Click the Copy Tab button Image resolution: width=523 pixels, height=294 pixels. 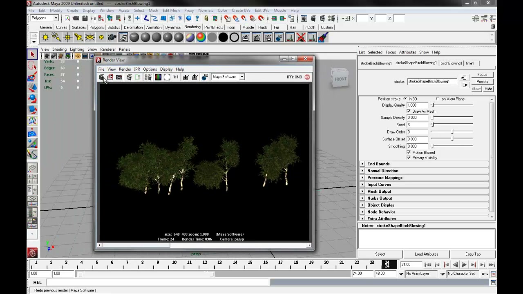coord(473,254)
